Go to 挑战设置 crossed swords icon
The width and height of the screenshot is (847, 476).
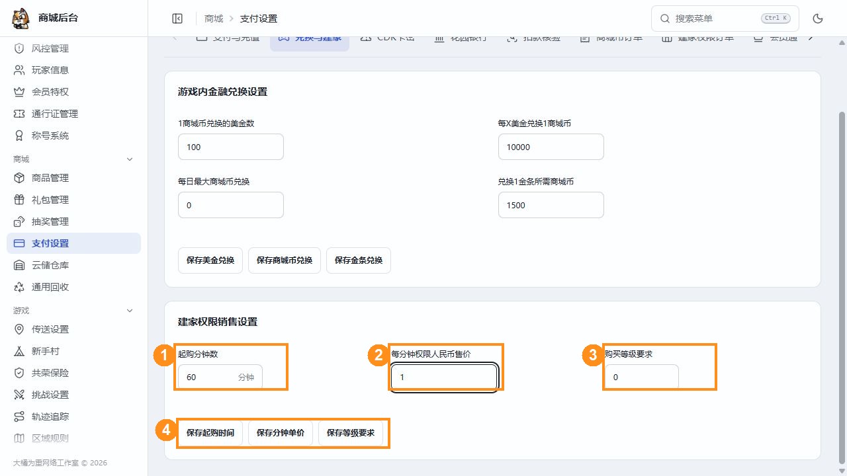tap(19, 395)
